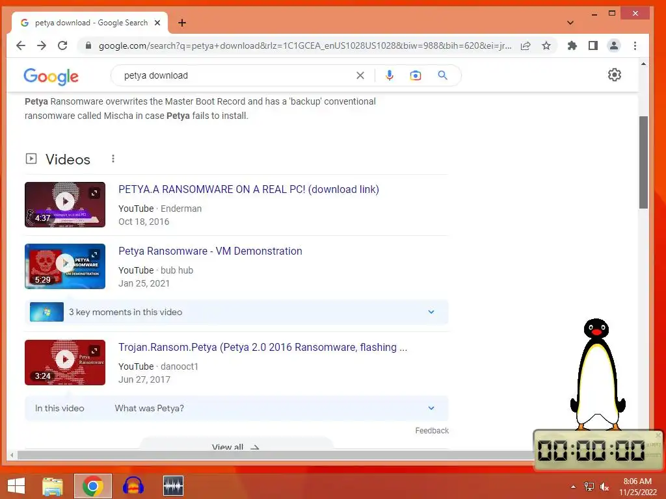This screenshot has width=666, height=499.
Task: Go forward with the browser forward arrow
Action: click(x=42, y=45)
